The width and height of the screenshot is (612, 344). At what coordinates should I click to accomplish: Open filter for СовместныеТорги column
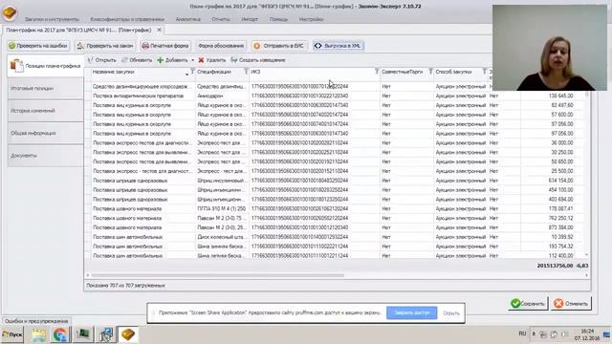point(430,72)
